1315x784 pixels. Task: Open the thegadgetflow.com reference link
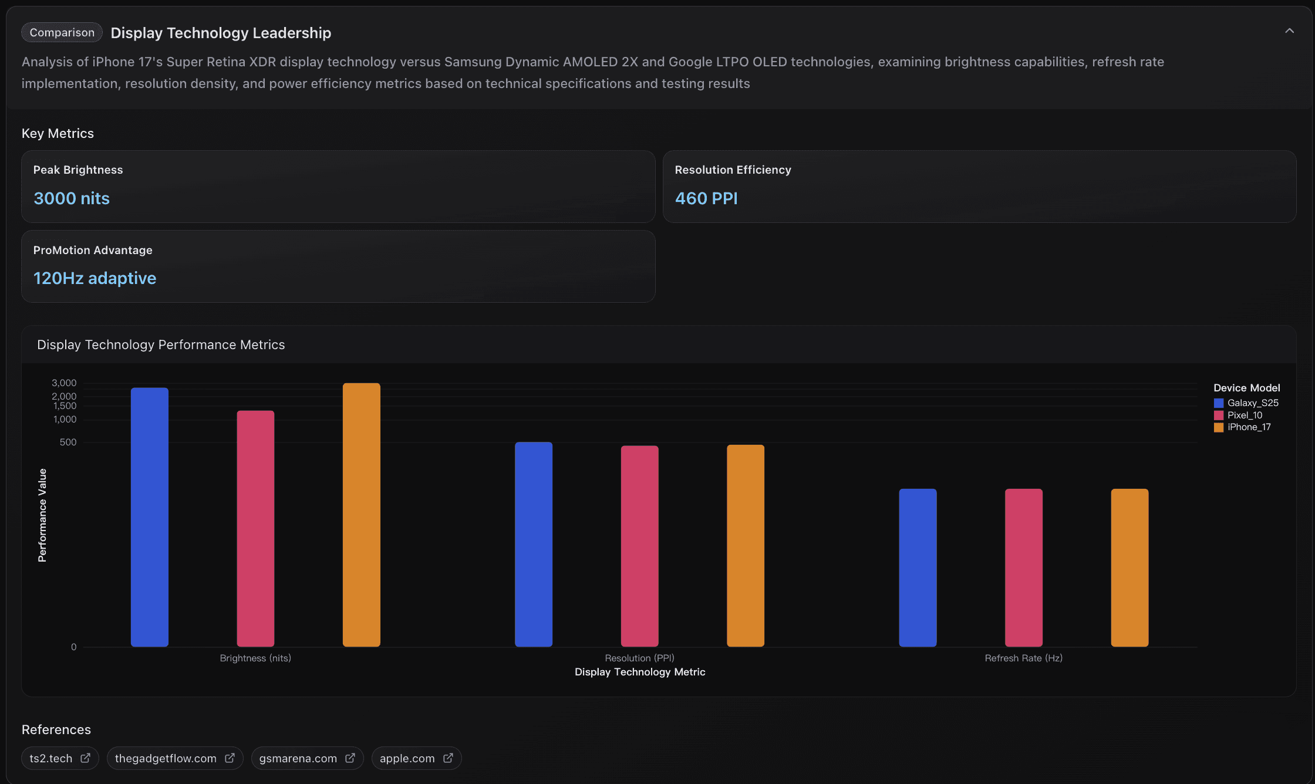click(x=175, y=758)
